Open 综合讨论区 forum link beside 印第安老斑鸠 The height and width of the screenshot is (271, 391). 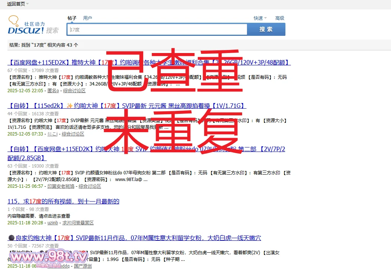pyautogui.click(x=90, y=186)
